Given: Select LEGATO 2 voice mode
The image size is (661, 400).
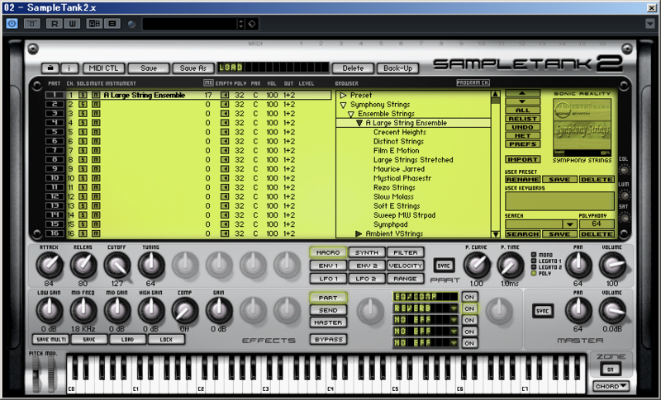Looking at the screenshot, I should 534,267.
